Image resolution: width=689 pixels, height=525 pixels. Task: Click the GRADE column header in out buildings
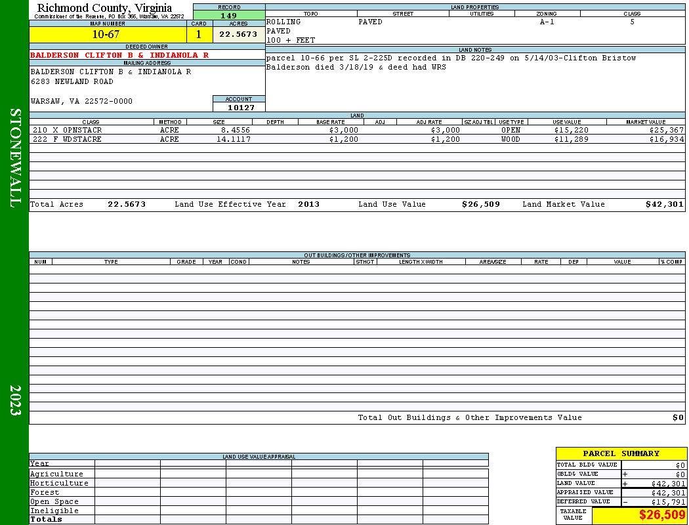(186, 262)
